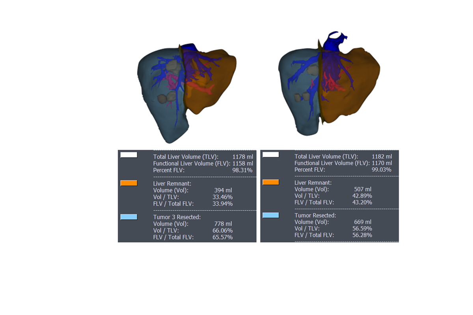The height and width of the screenshot is (315, 473).
Task: Click the 507 ml liver remnant volume
Action: (x=363, y=189)
